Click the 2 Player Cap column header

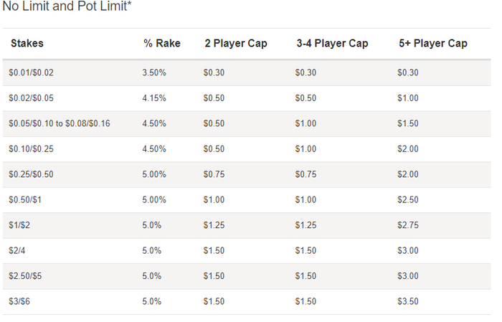click(x=235, y=44)
